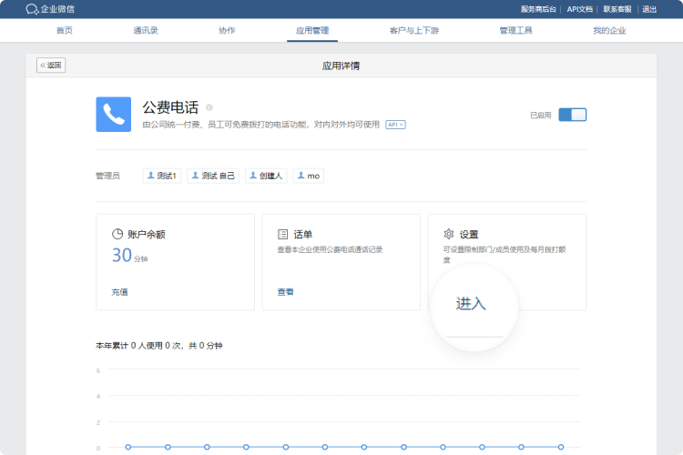Screen dimensions: 683x455
Task: Select the admin tag 创建人
Action: pos(266,176)
